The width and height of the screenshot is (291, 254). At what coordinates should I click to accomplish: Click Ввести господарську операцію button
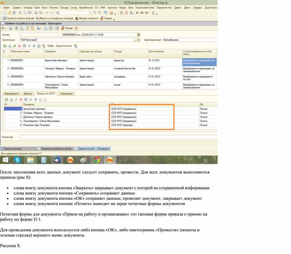point(55,19)
